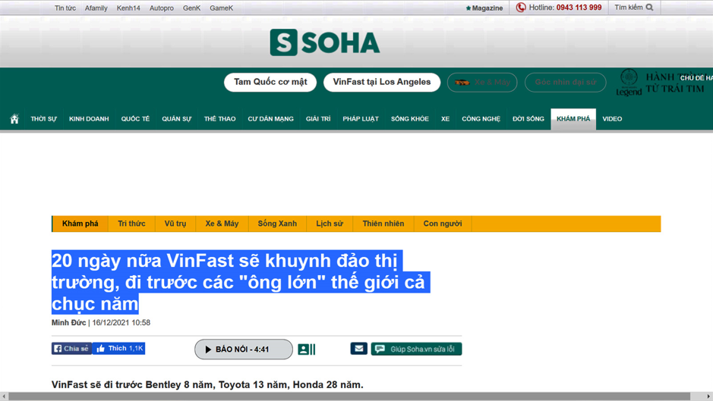713x401 pixels.
Task: Open GIẢI TRÍ menu
Action: (318, 119)
